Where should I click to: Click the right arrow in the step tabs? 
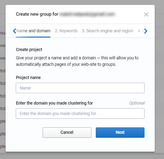click(x=145, y=31)
